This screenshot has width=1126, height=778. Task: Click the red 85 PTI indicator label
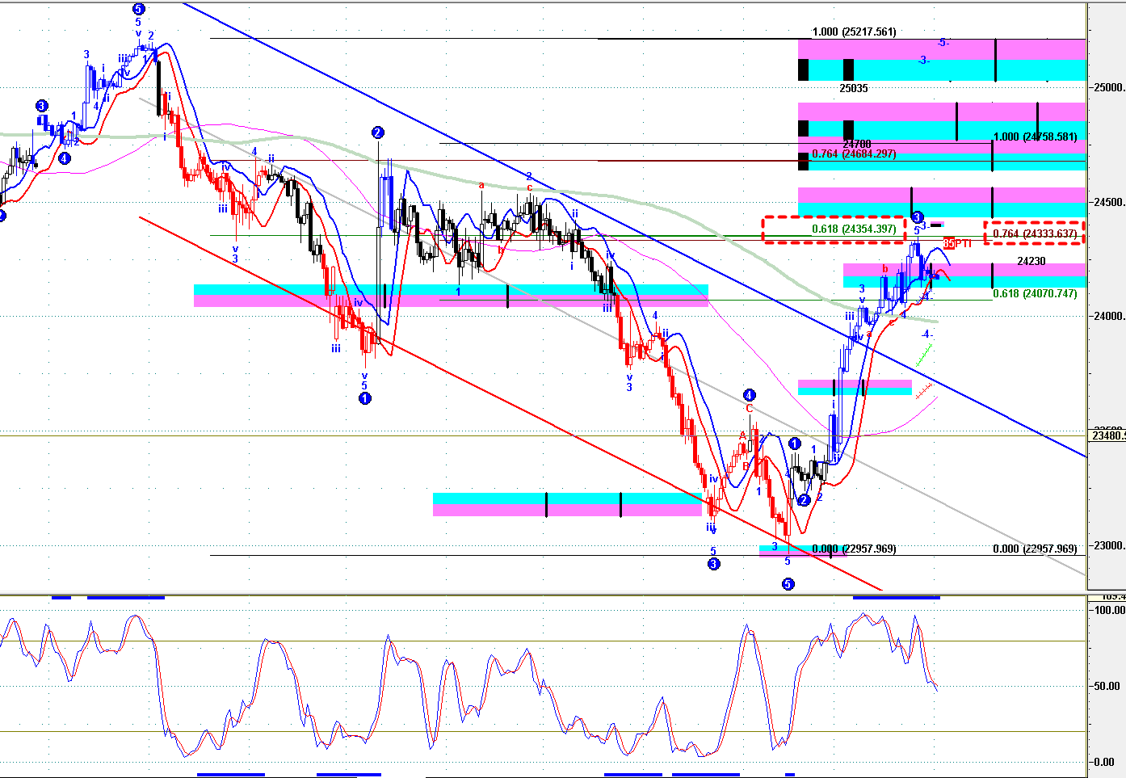pos(957,243)
